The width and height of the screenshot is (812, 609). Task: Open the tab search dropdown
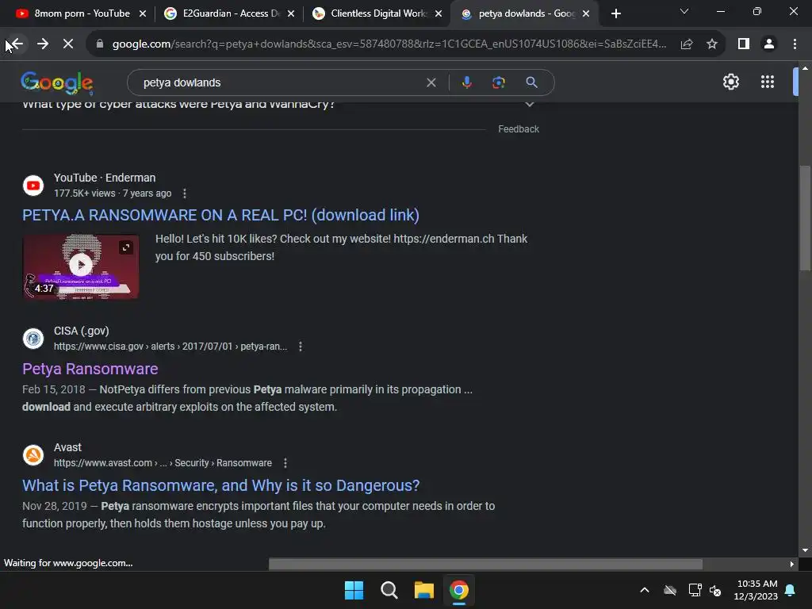click(684, 11)
